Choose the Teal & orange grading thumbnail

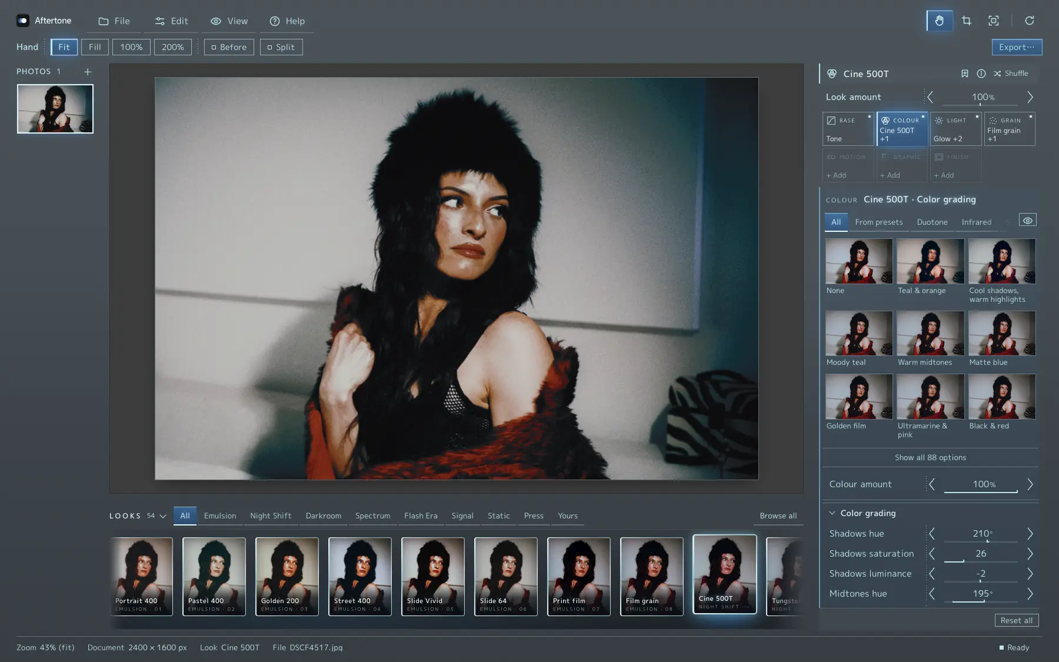tap(930, 261)
